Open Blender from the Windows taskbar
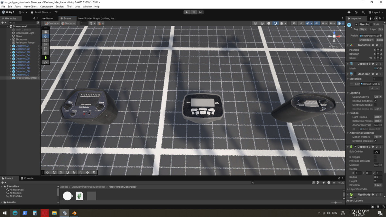The image size is (386, 217). pyautogui.click(x=74, y=213)
